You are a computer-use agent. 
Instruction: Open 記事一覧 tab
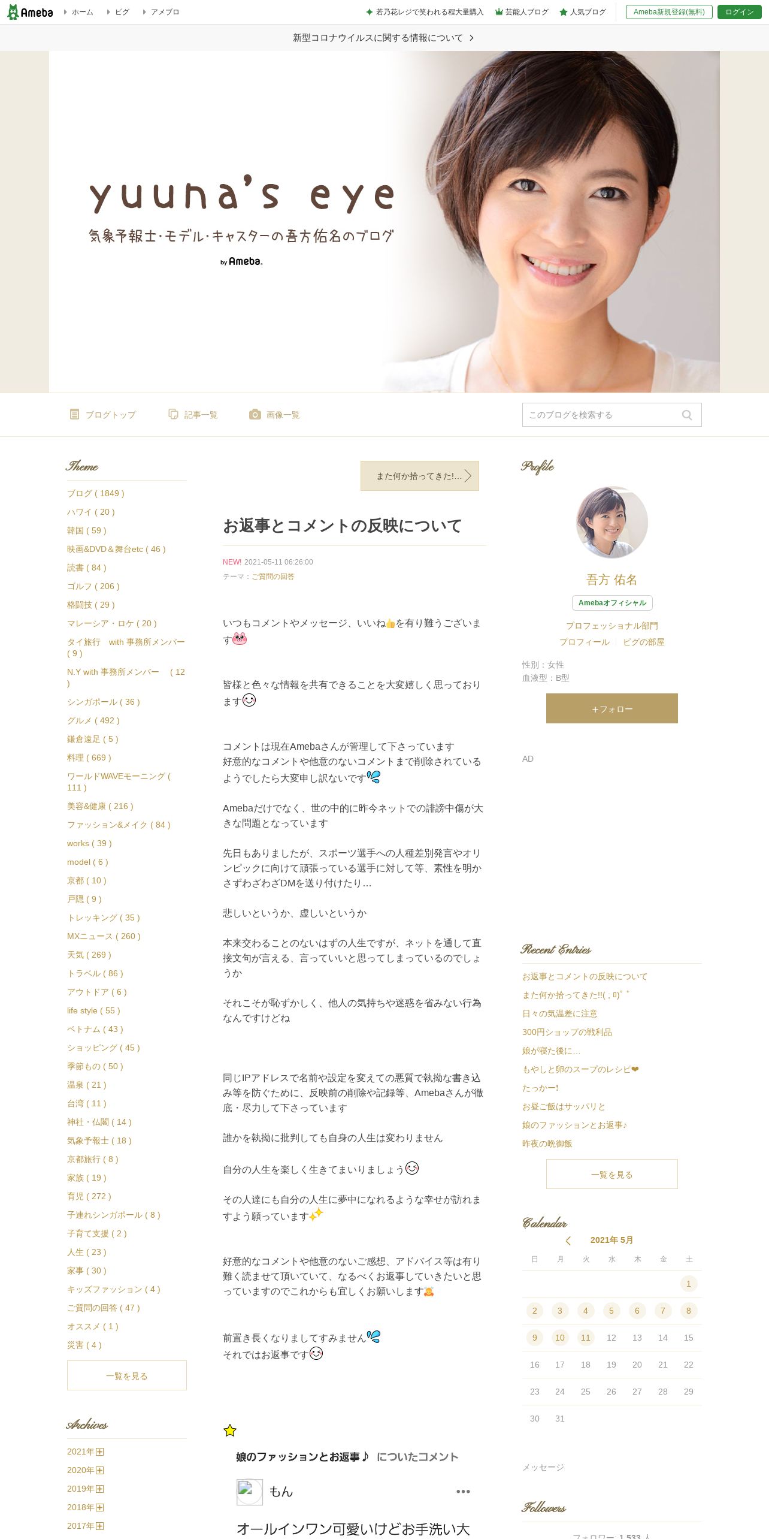[193, 415]
